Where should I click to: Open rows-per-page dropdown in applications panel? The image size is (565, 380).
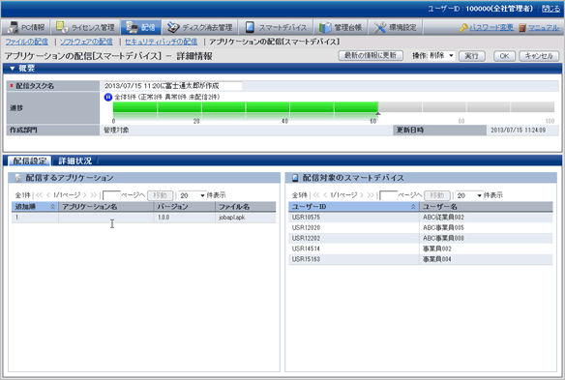coord(193,195)
